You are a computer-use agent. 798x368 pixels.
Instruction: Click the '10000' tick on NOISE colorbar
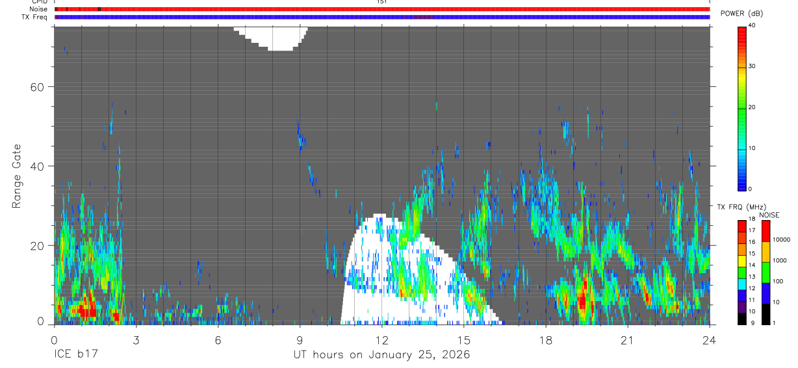(781, 239)
